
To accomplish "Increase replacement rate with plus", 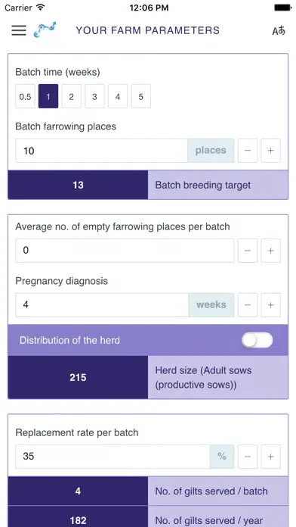I will [x=271, y=457].
